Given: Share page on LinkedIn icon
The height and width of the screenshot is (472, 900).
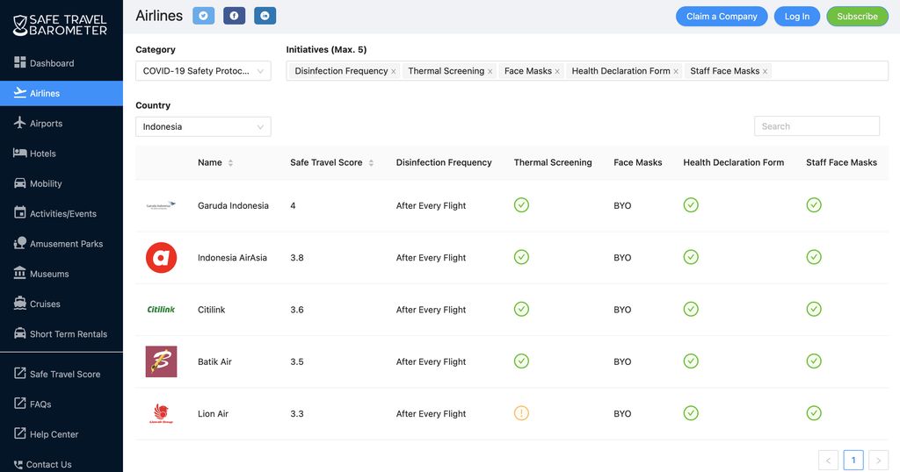Looking at the screenshot, I should click(265, 16).
